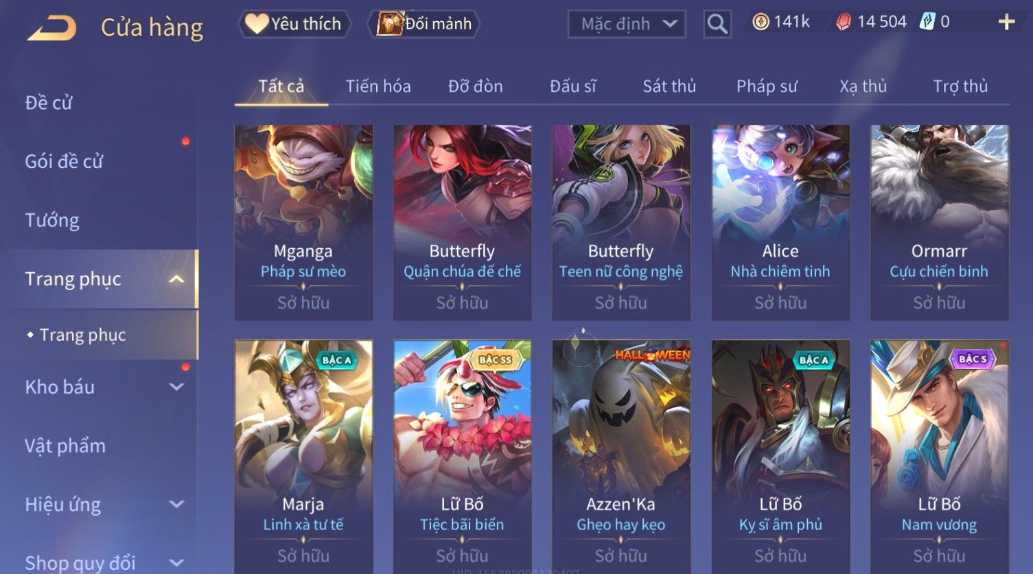The width and height of the screenshot is (1033, 574).
Task: Collapse the Trang phục sidebar section
Action: pos(176,279)
